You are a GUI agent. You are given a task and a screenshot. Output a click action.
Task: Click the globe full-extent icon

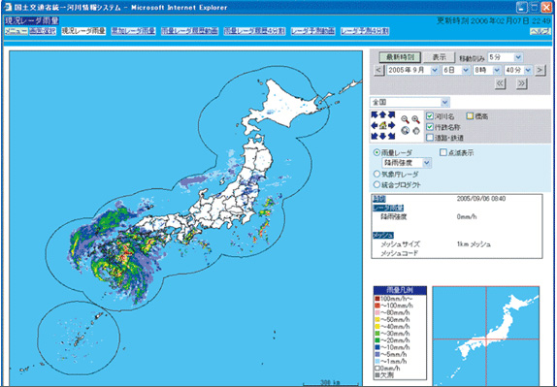405,131
